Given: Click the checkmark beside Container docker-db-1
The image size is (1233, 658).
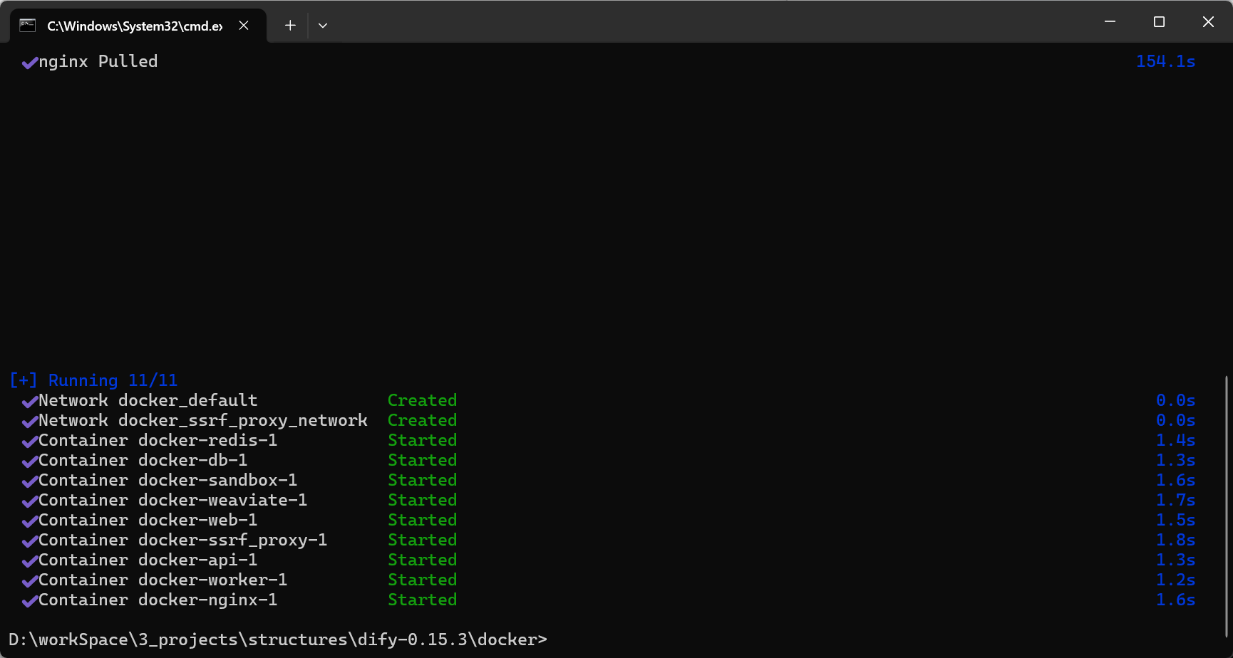Looking at the screenshot, I should pyautogui.click(x=29, y=461).
